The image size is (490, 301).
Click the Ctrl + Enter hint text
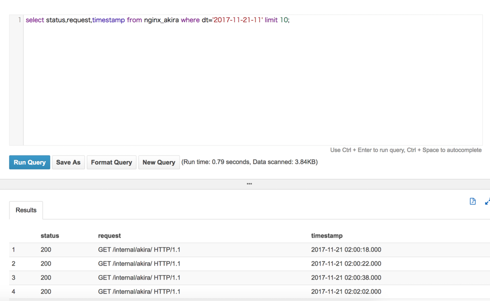click(x=406, y=150)
